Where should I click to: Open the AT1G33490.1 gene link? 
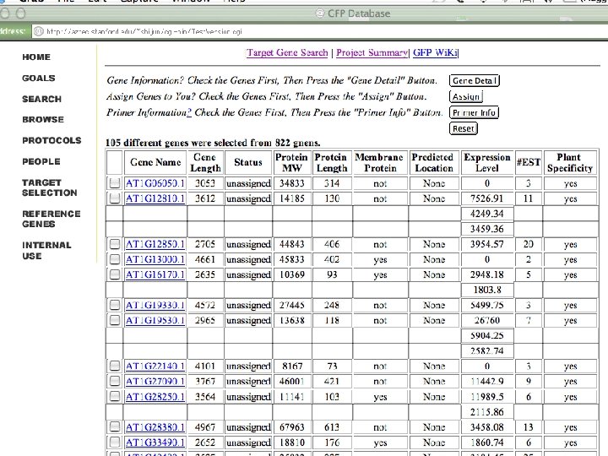pos(155,442)
